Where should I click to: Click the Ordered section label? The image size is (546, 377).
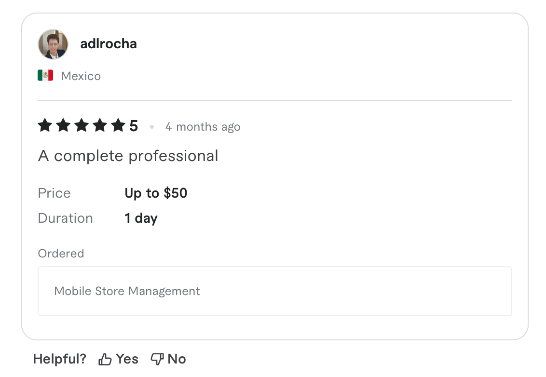(61, 253)
